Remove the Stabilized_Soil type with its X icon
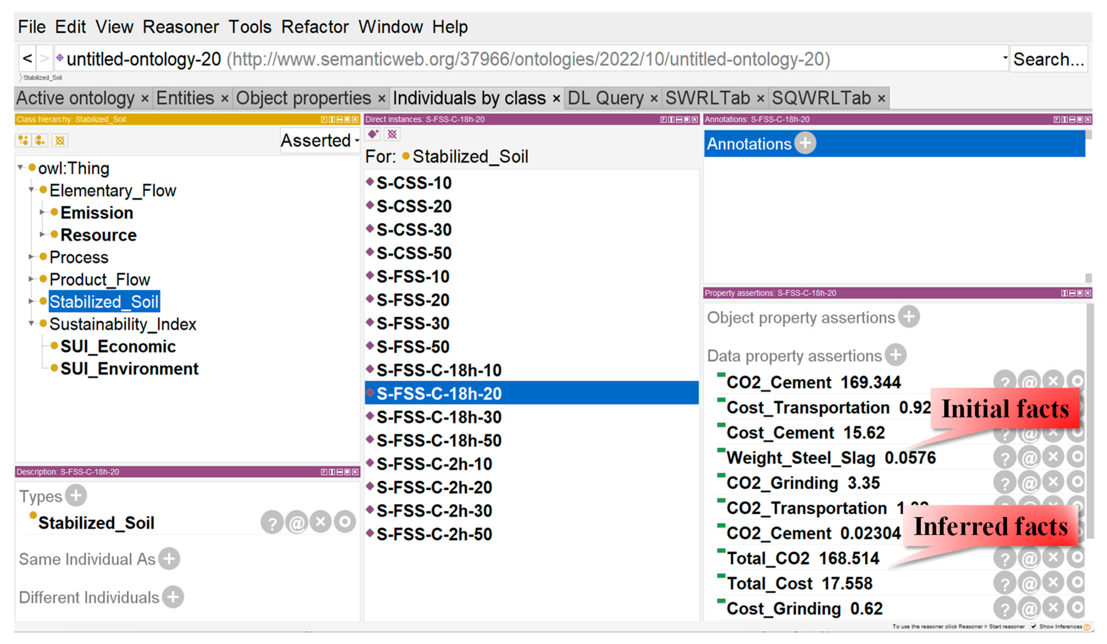The image size is (1107, 644). coord(320,523)
